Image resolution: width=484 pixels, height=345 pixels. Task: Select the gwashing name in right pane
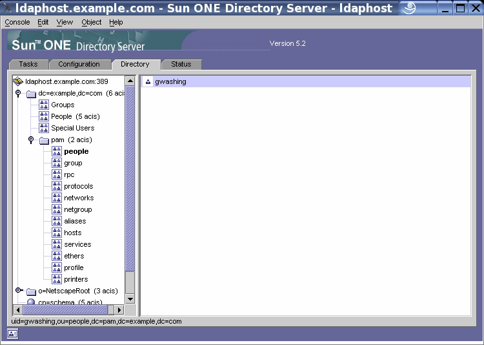coord(170,82)
